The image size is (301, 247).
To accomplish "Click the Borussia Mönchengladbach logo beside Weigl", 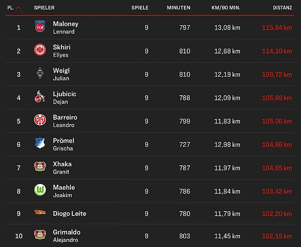I will (x=40, y=74).
